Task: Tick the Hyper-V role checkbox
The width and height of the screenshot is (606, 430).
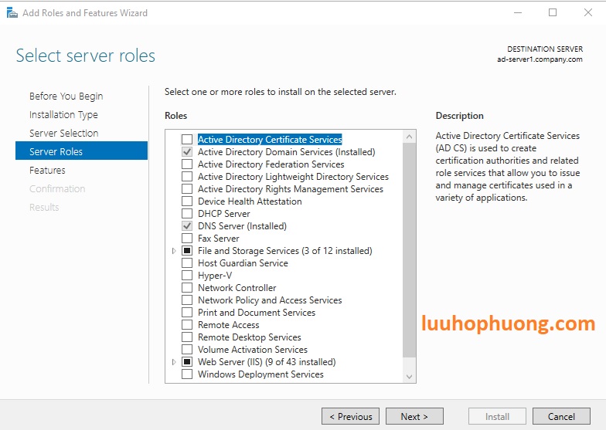Action: point(187,276)
